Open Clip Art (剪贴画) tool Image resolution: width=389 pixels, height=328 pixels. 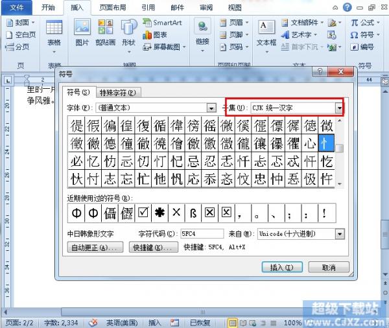click(x=106, y=33)
